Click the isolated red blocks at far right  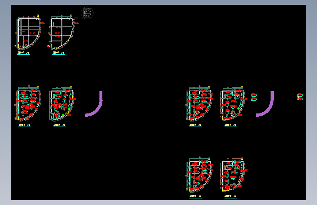(x=300, y=97)
